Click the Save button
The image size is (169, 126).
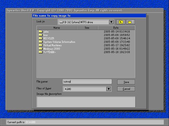[126, 82]
